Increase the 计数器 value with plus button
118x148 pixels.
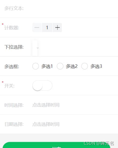click(57, 28)
